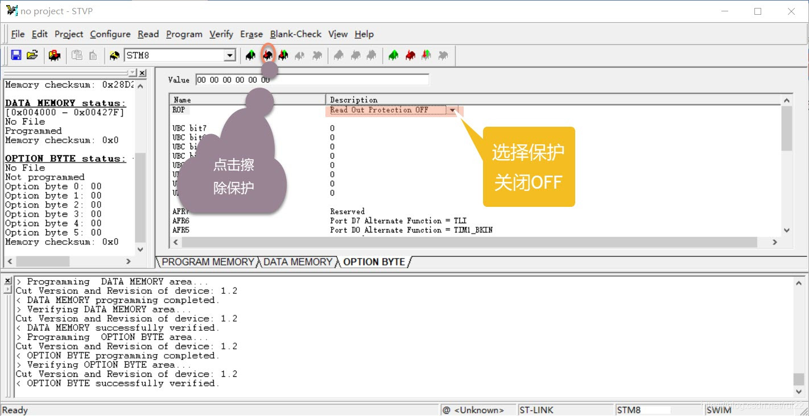Viewport: 809px width, 416px height.
Task: Select the AFR5 row
Action: click(x=181, y=230)
